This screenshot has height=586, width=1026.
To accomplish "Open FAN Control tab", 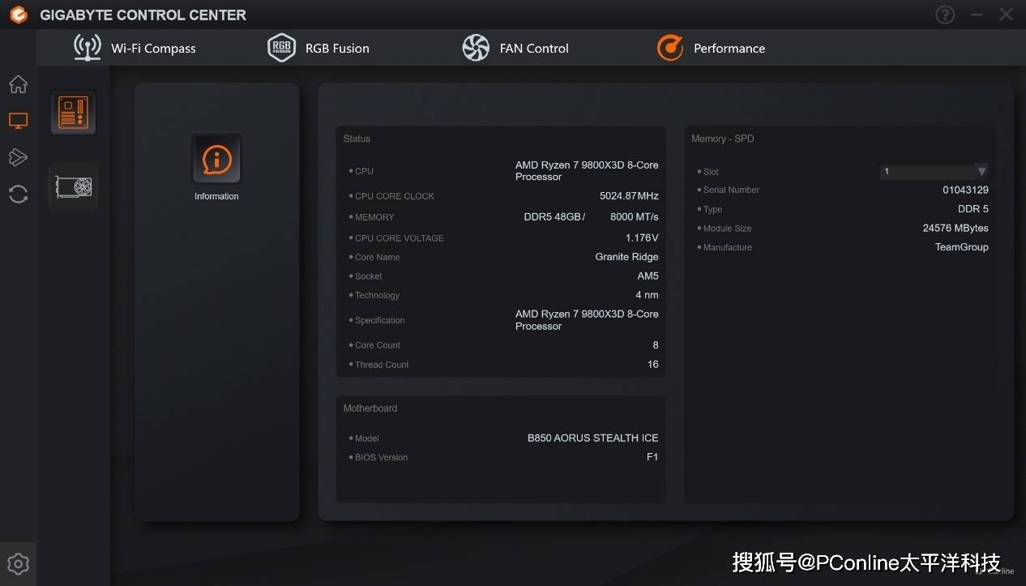I will 515,49.
